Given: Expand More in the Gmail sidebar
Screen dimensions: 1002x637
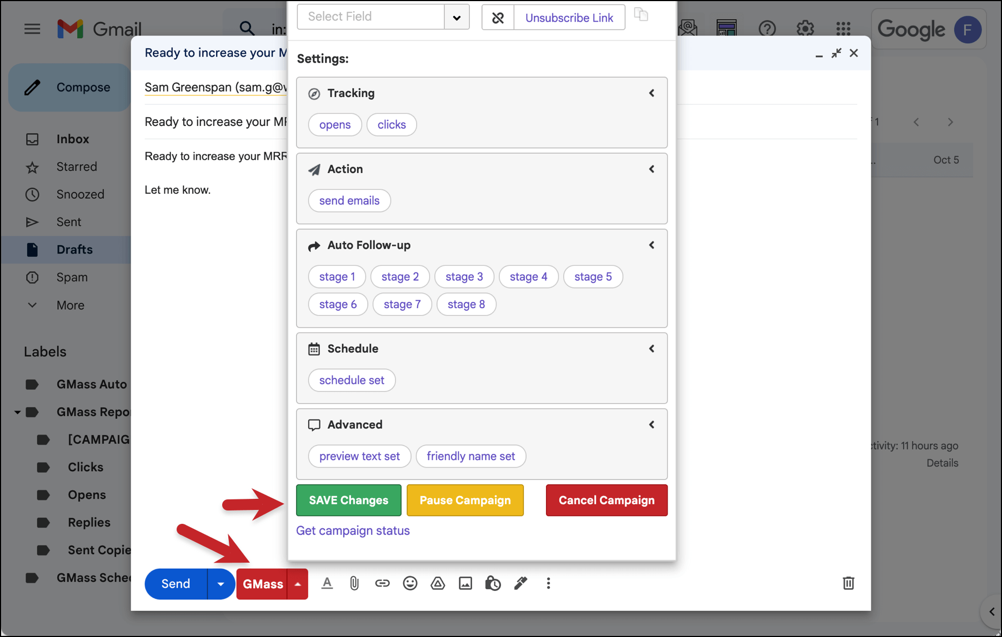Looking at the screenshot, I should click(70, 305).
